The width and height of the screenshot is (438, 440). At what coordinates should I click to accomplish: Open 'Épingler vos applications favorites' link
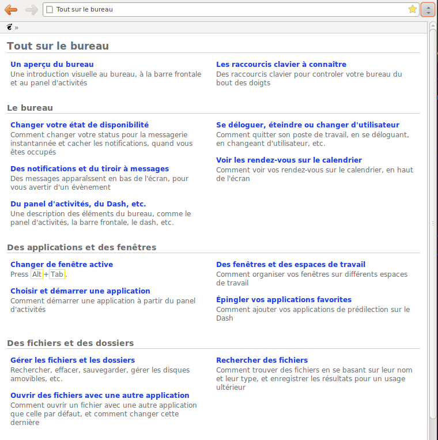point(284,299)
